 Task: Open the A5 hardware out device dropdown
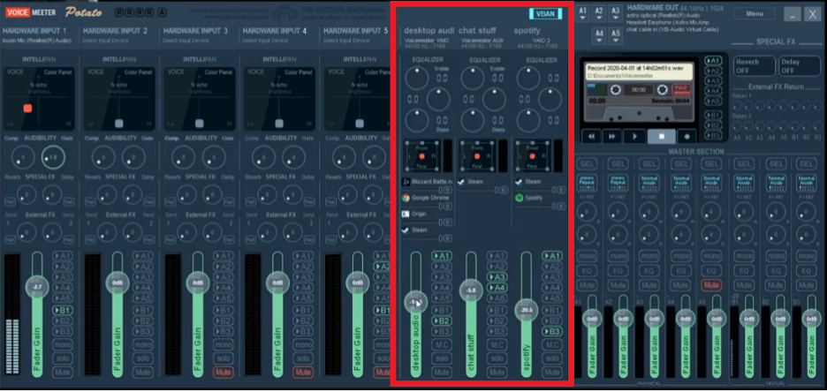[x=616, y=36]
